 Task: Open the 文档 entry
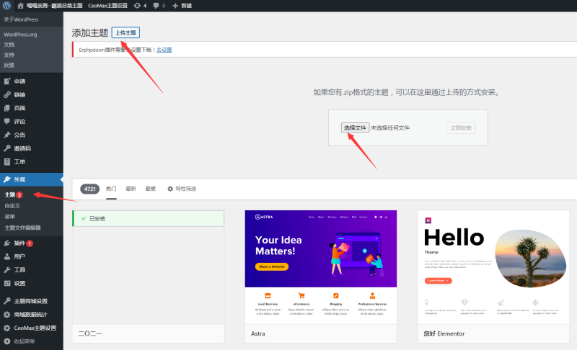9,45
